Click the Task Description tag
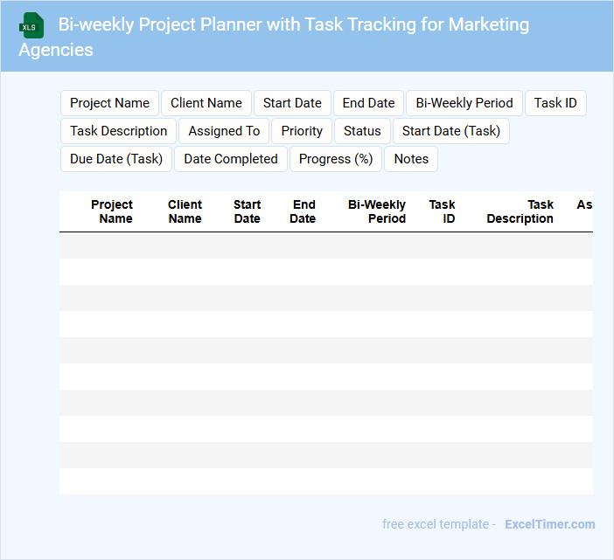The width and height of the screenshot is (614, 560). tap(119, 131)
